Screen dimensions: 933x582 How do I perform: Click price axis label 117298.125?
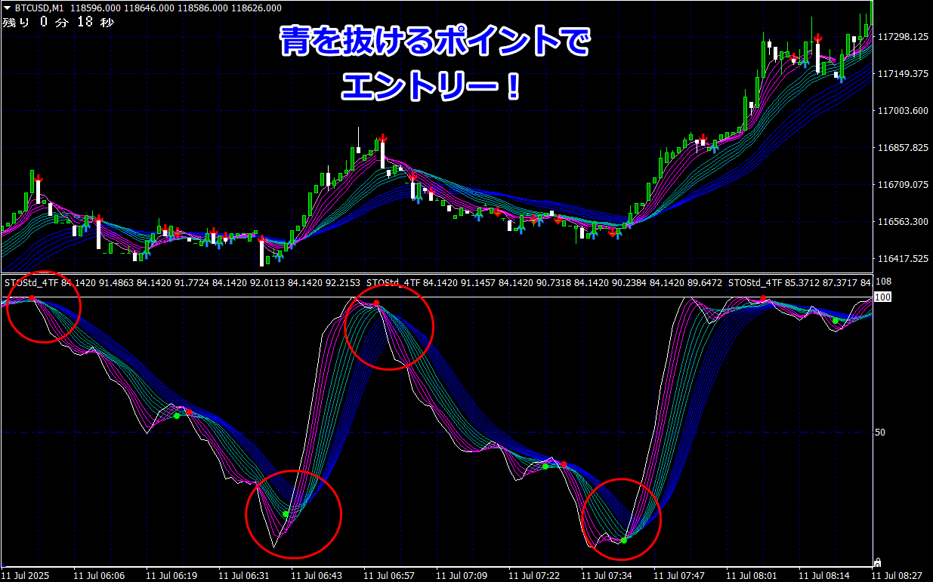(x=903, y=37)
